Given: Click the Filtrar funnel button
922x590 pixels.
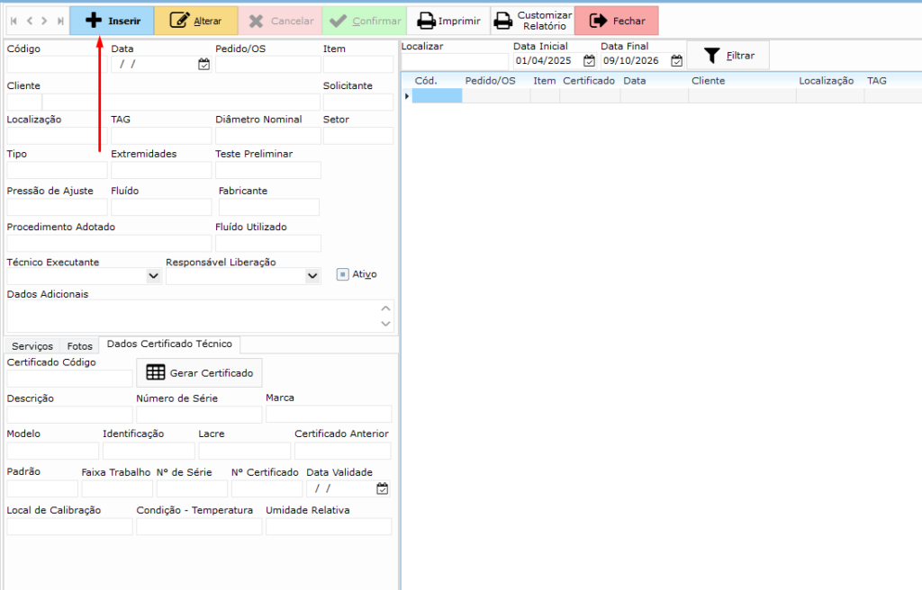Looking at the screenshot, I should (728, 56).
